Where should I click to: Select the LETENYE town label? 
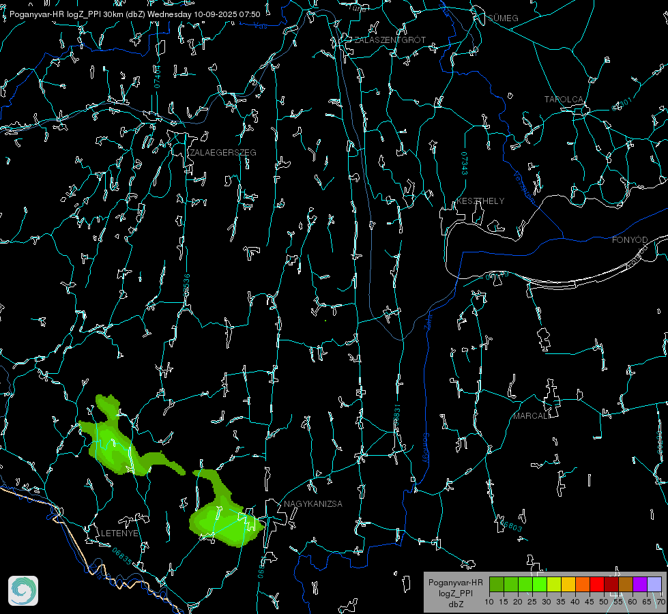pos(119,533)
